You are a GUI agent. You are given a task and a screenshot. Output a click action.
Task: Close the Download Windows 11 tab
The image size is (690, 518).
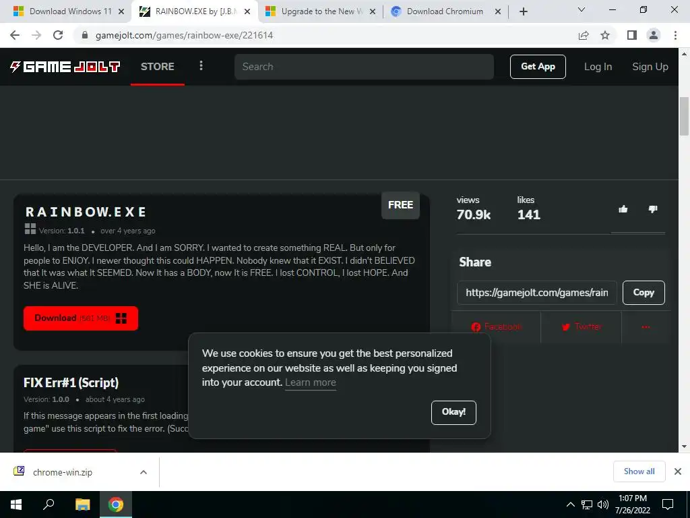pos(121,12)
